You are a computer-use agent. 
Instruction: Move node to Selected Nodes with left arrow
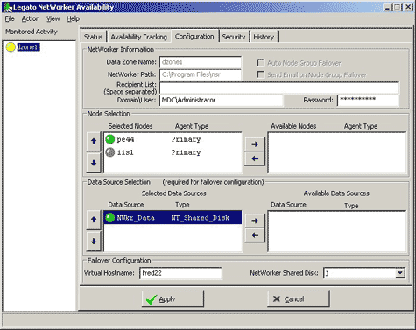(255, 158)
